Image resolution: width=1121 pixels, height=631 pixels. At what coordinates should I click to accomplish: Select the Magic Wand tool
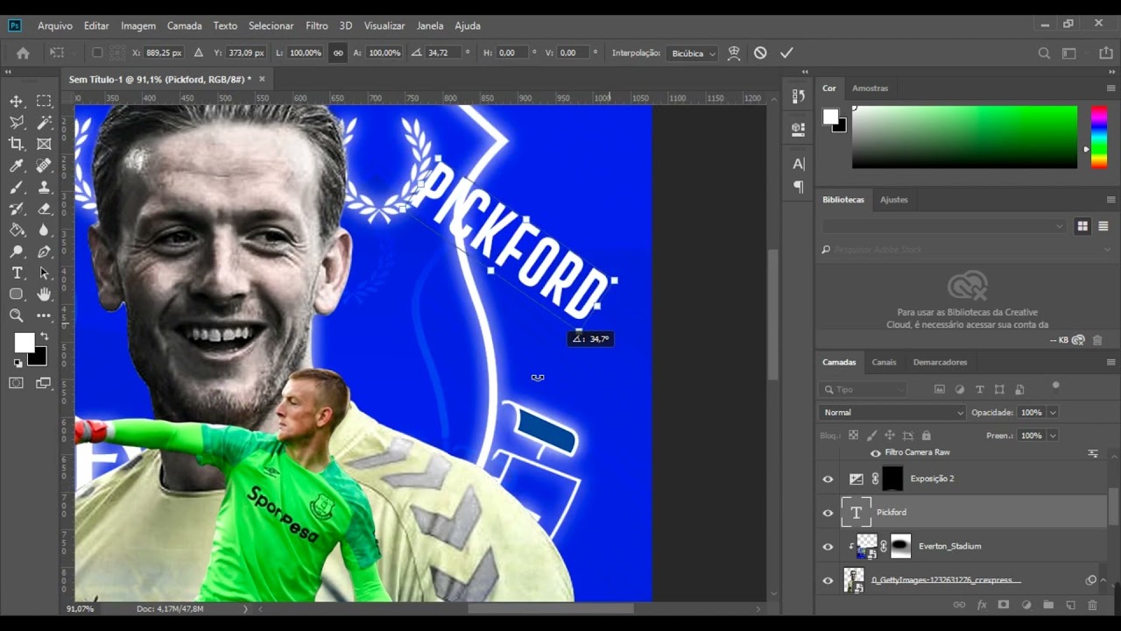(44, 123)
